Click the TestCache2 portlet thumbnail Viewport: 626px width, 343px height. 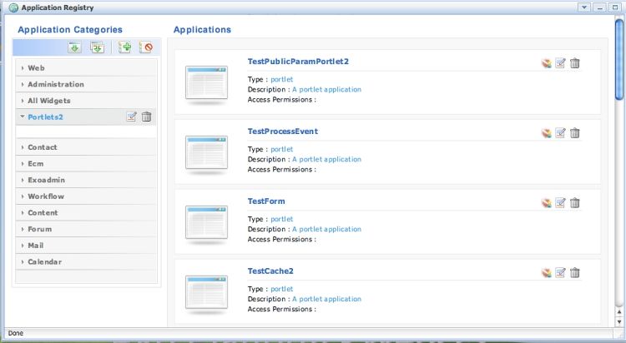pyautogui.click(x=206, y=292)
